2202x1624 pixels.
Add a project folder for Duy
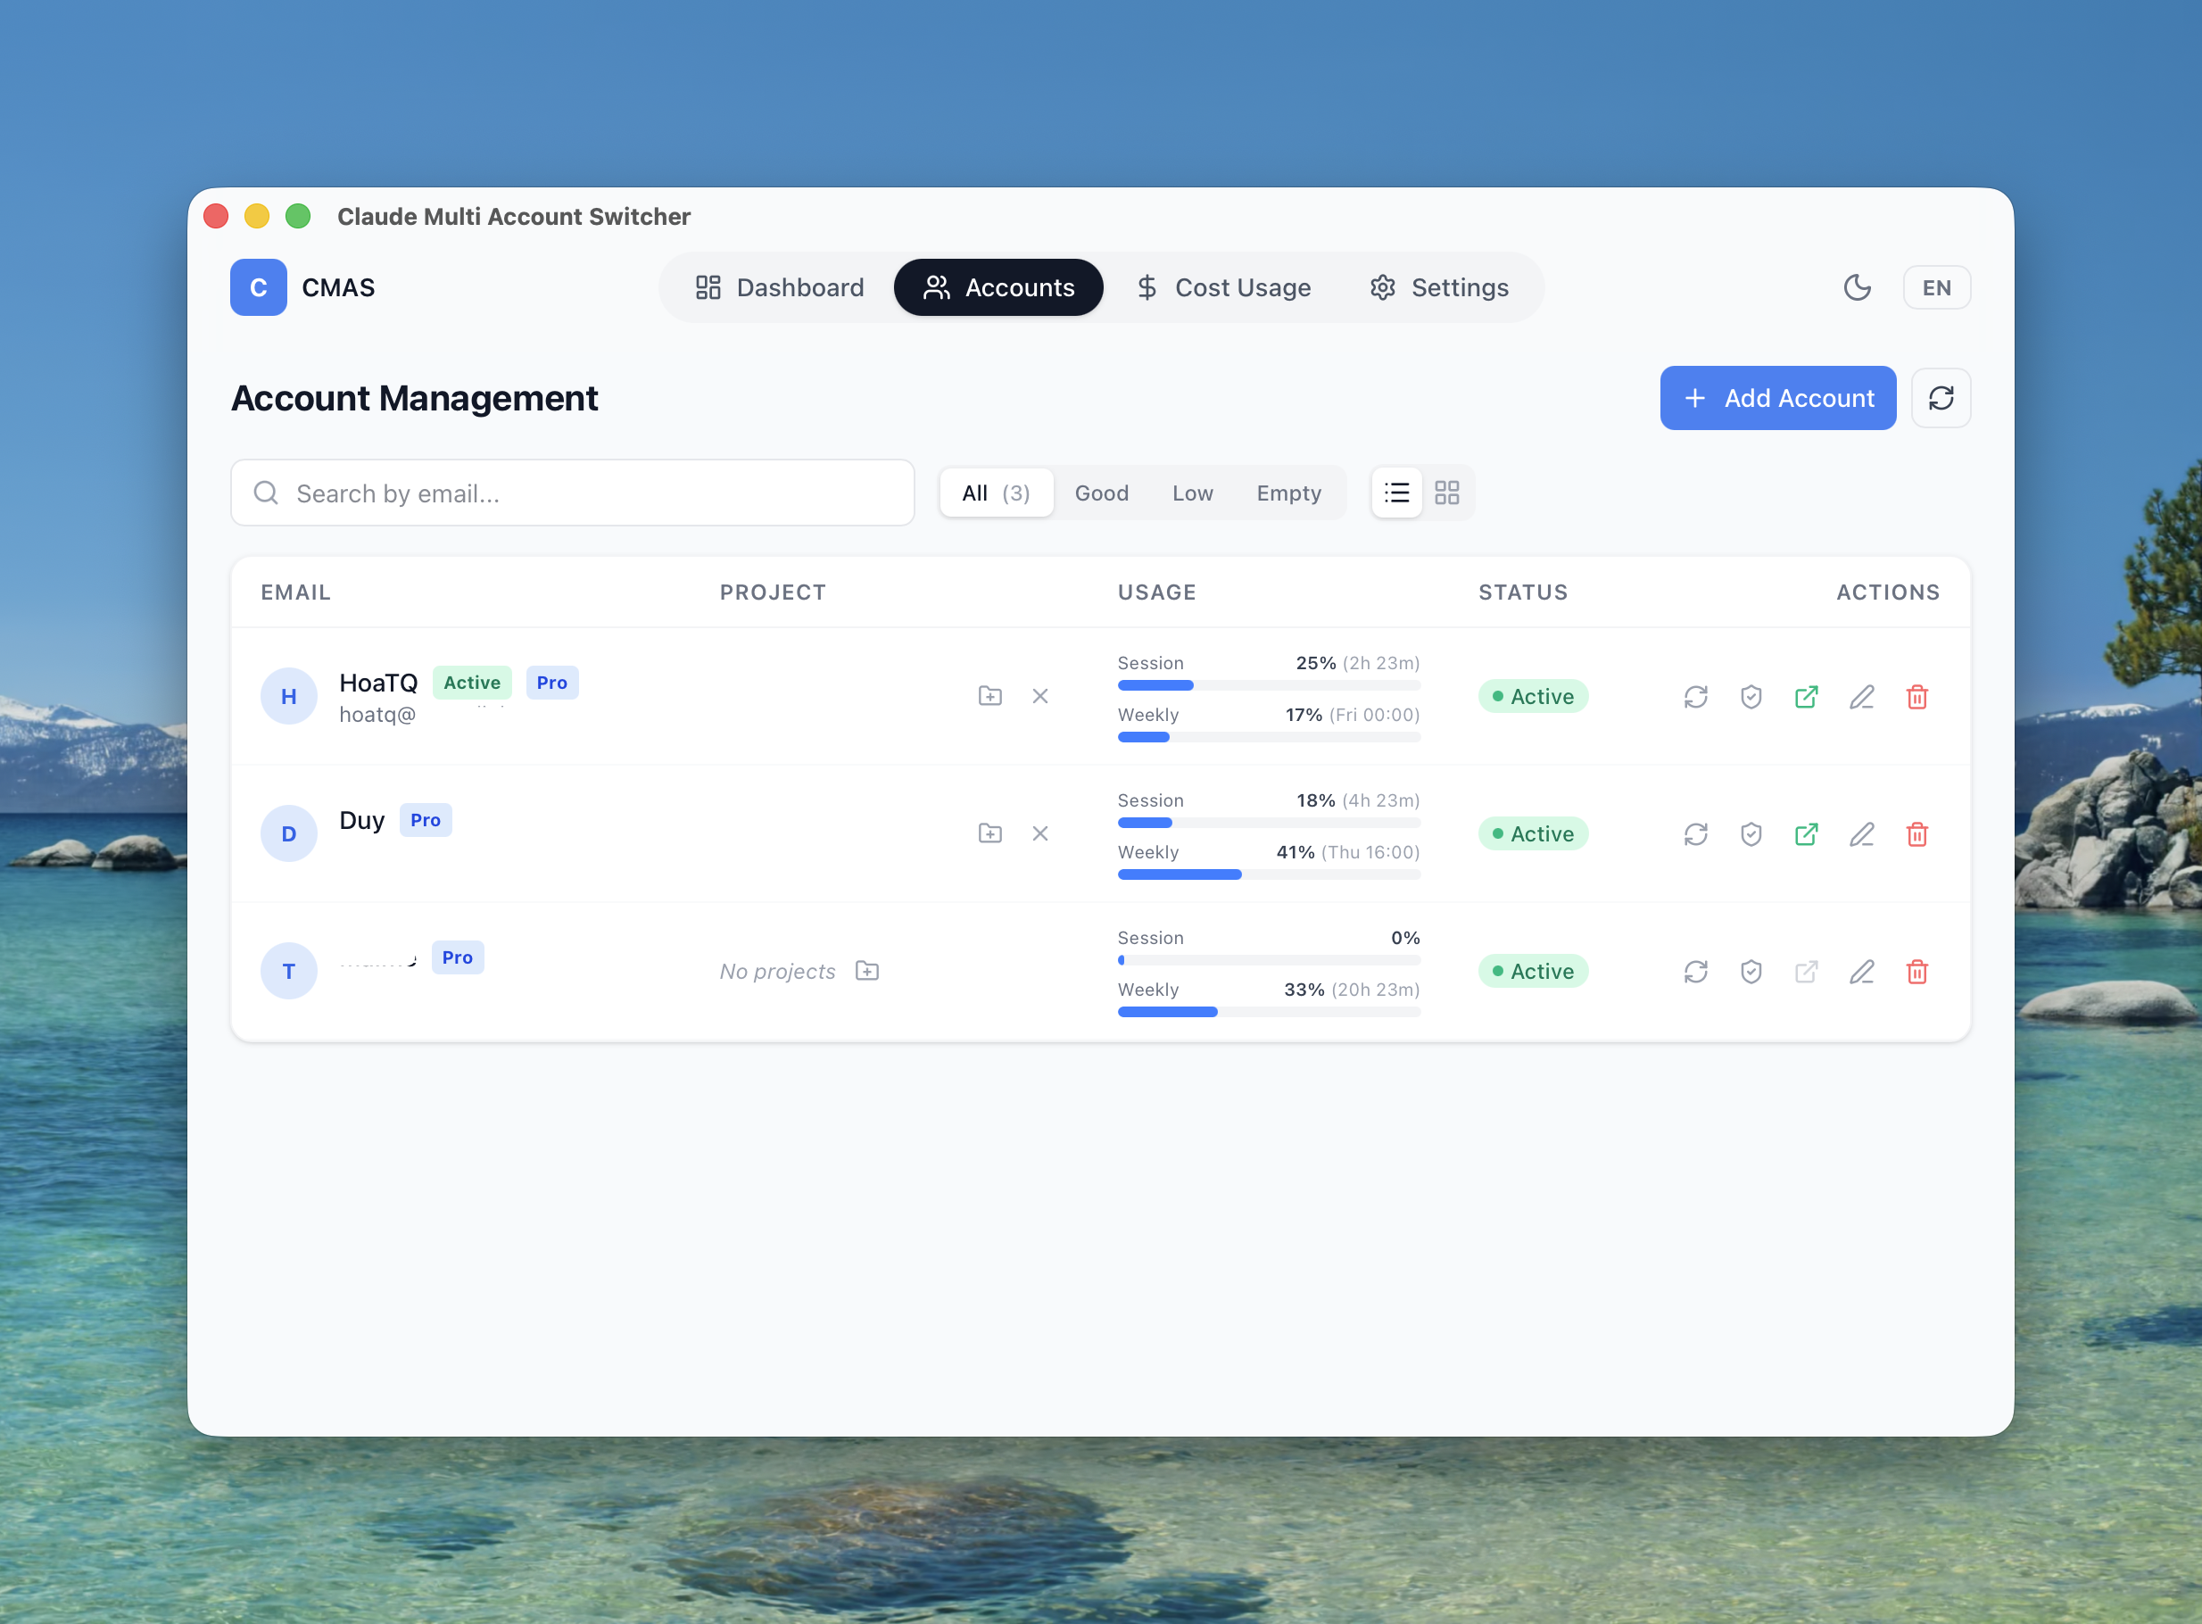[989, 833]
